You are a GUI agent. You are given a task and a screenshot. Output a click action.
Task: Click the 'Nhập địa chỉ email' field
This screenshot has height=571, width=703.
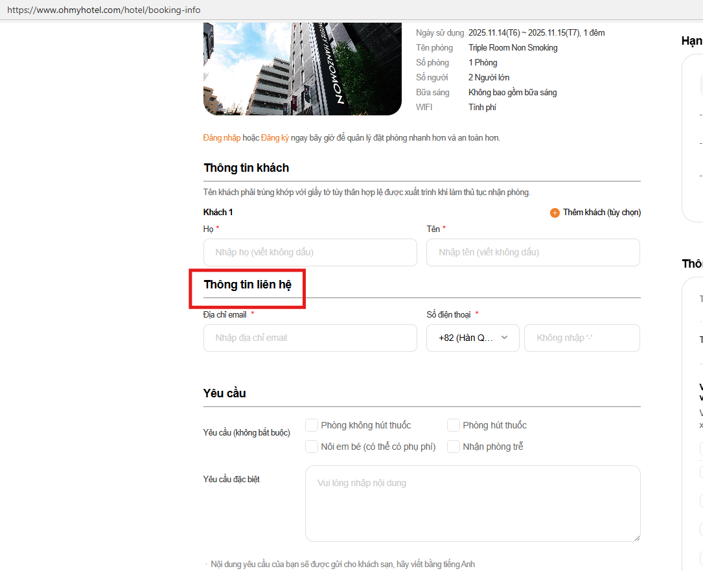pyautogui.click(x=310, y=338)
